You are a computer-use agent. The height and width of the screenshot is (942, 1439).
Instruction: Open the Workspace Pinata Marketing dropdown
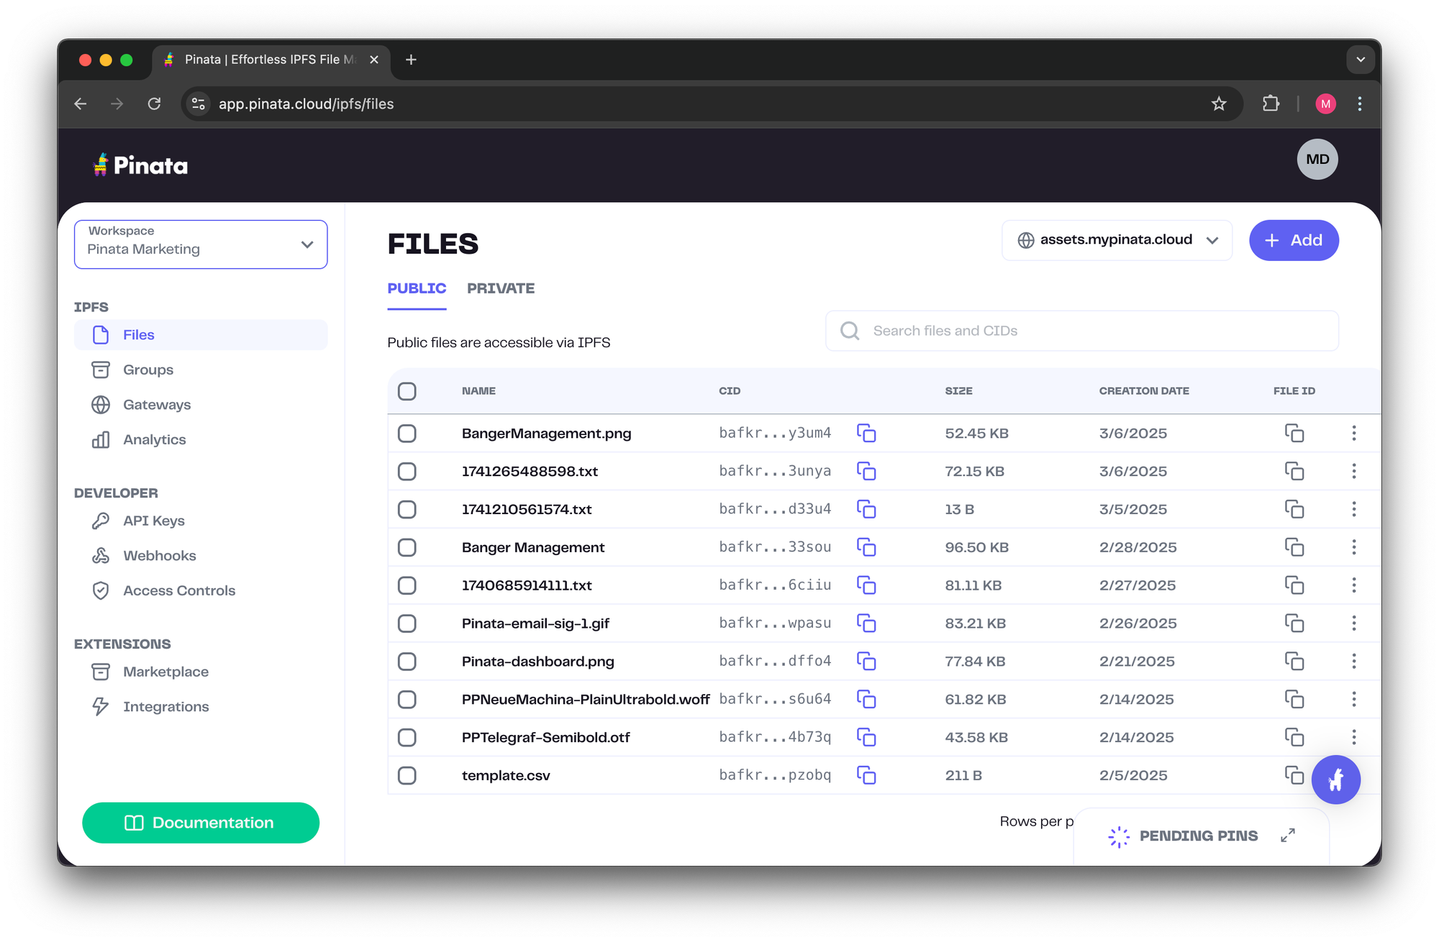pos(201,244)
